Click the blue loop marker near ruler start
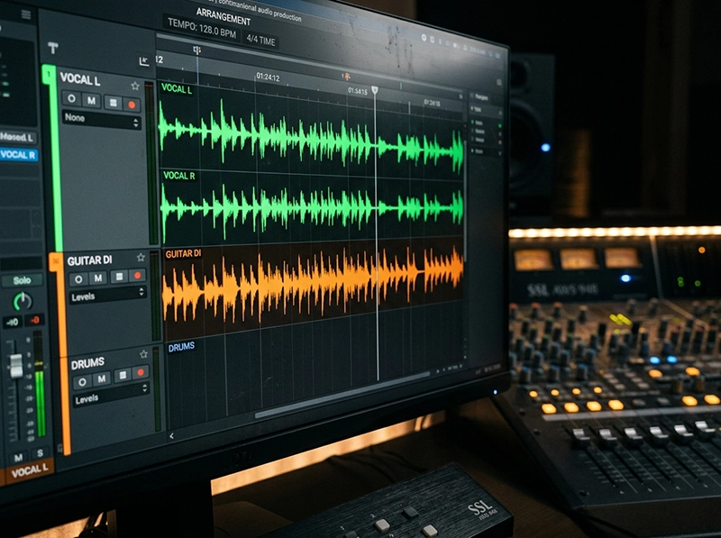721x538 pixels. point(196,50)
